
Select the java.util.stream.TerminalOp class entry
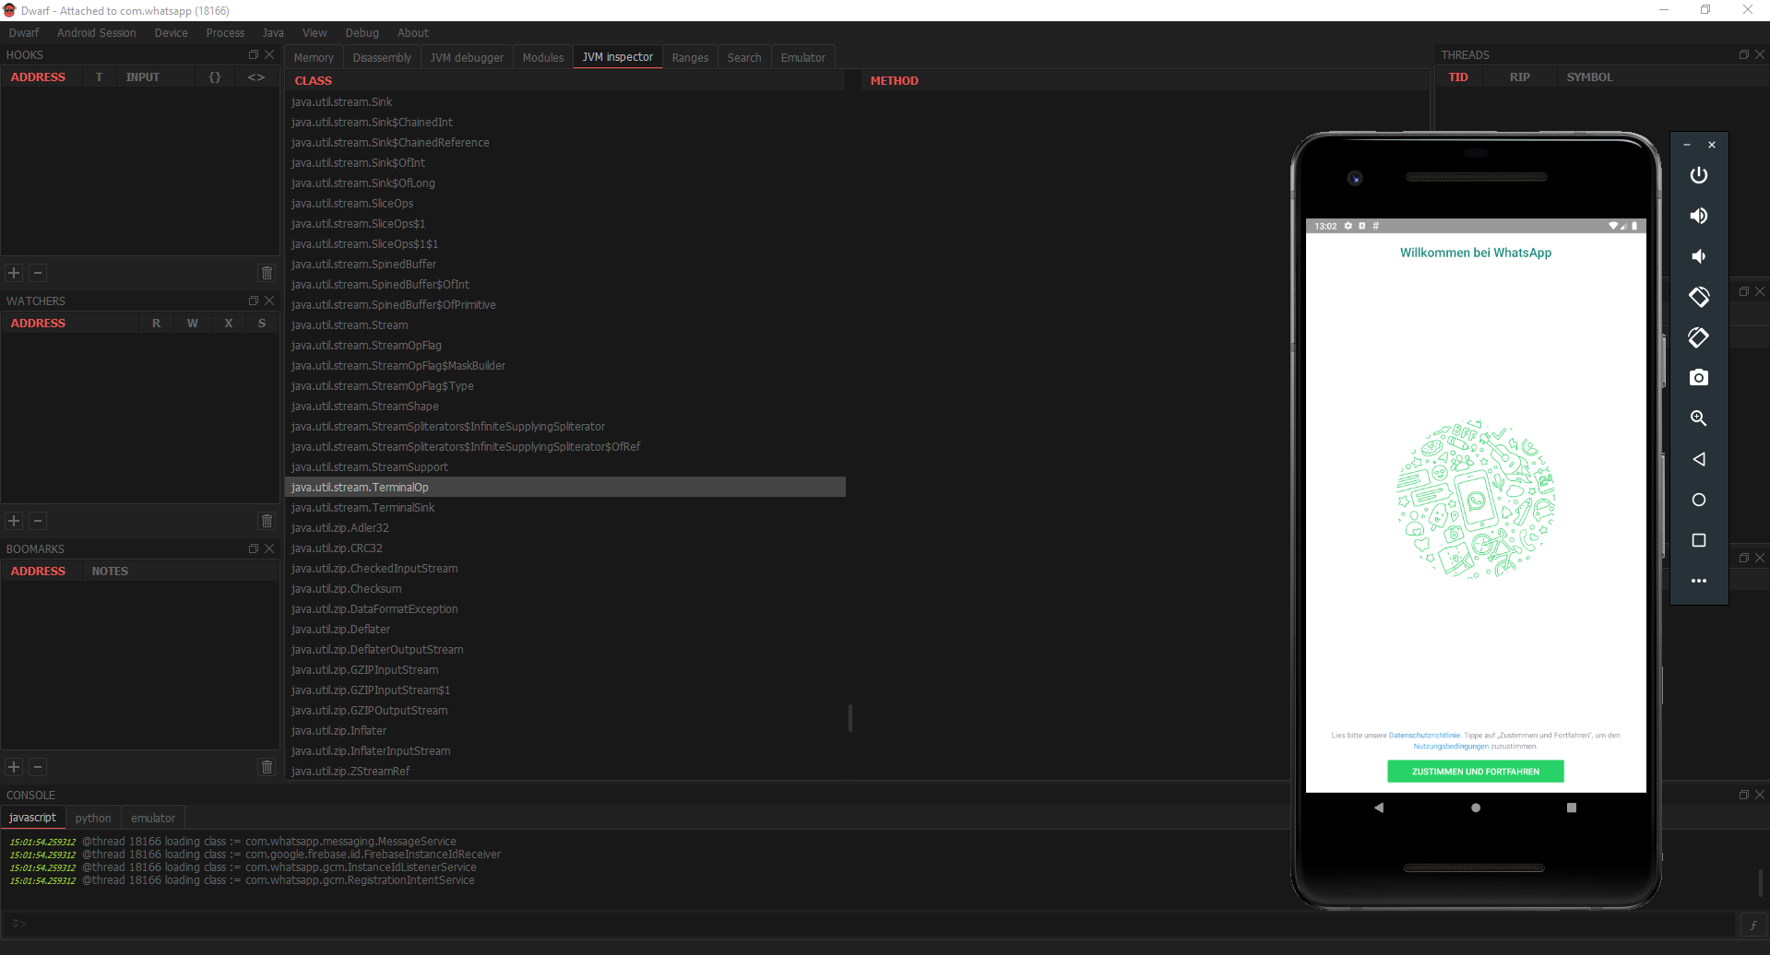click(360, 487)
